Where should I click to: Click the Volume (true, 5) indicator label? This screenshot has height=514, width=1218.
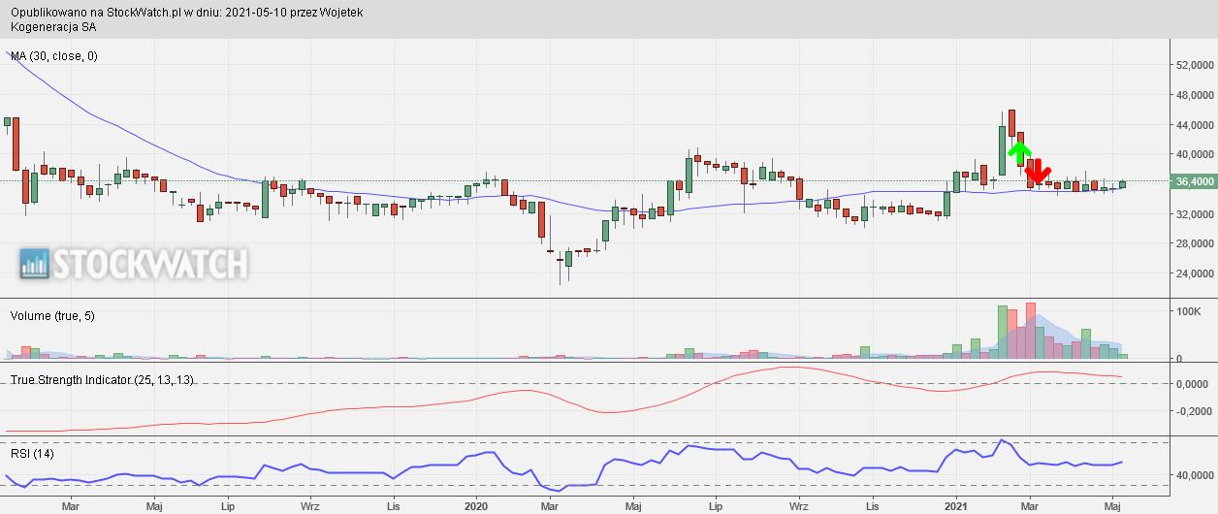tap(53, 316)
